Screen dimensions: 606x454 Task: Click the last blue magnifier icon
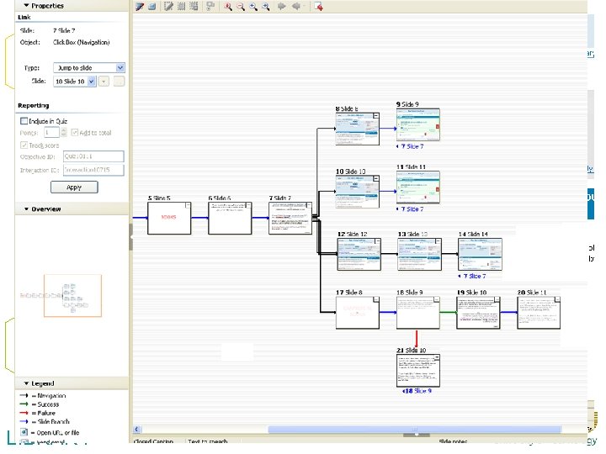[265, 6]
